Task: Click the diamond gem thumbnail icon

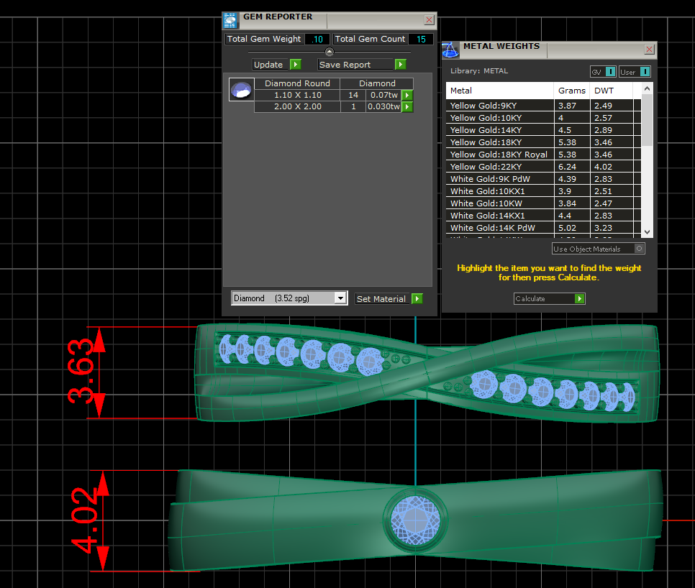Action: pyautogui.click(x=240, y=90)
